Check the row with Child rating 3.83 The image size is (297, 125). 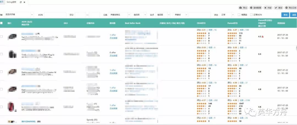click(1, 54)
